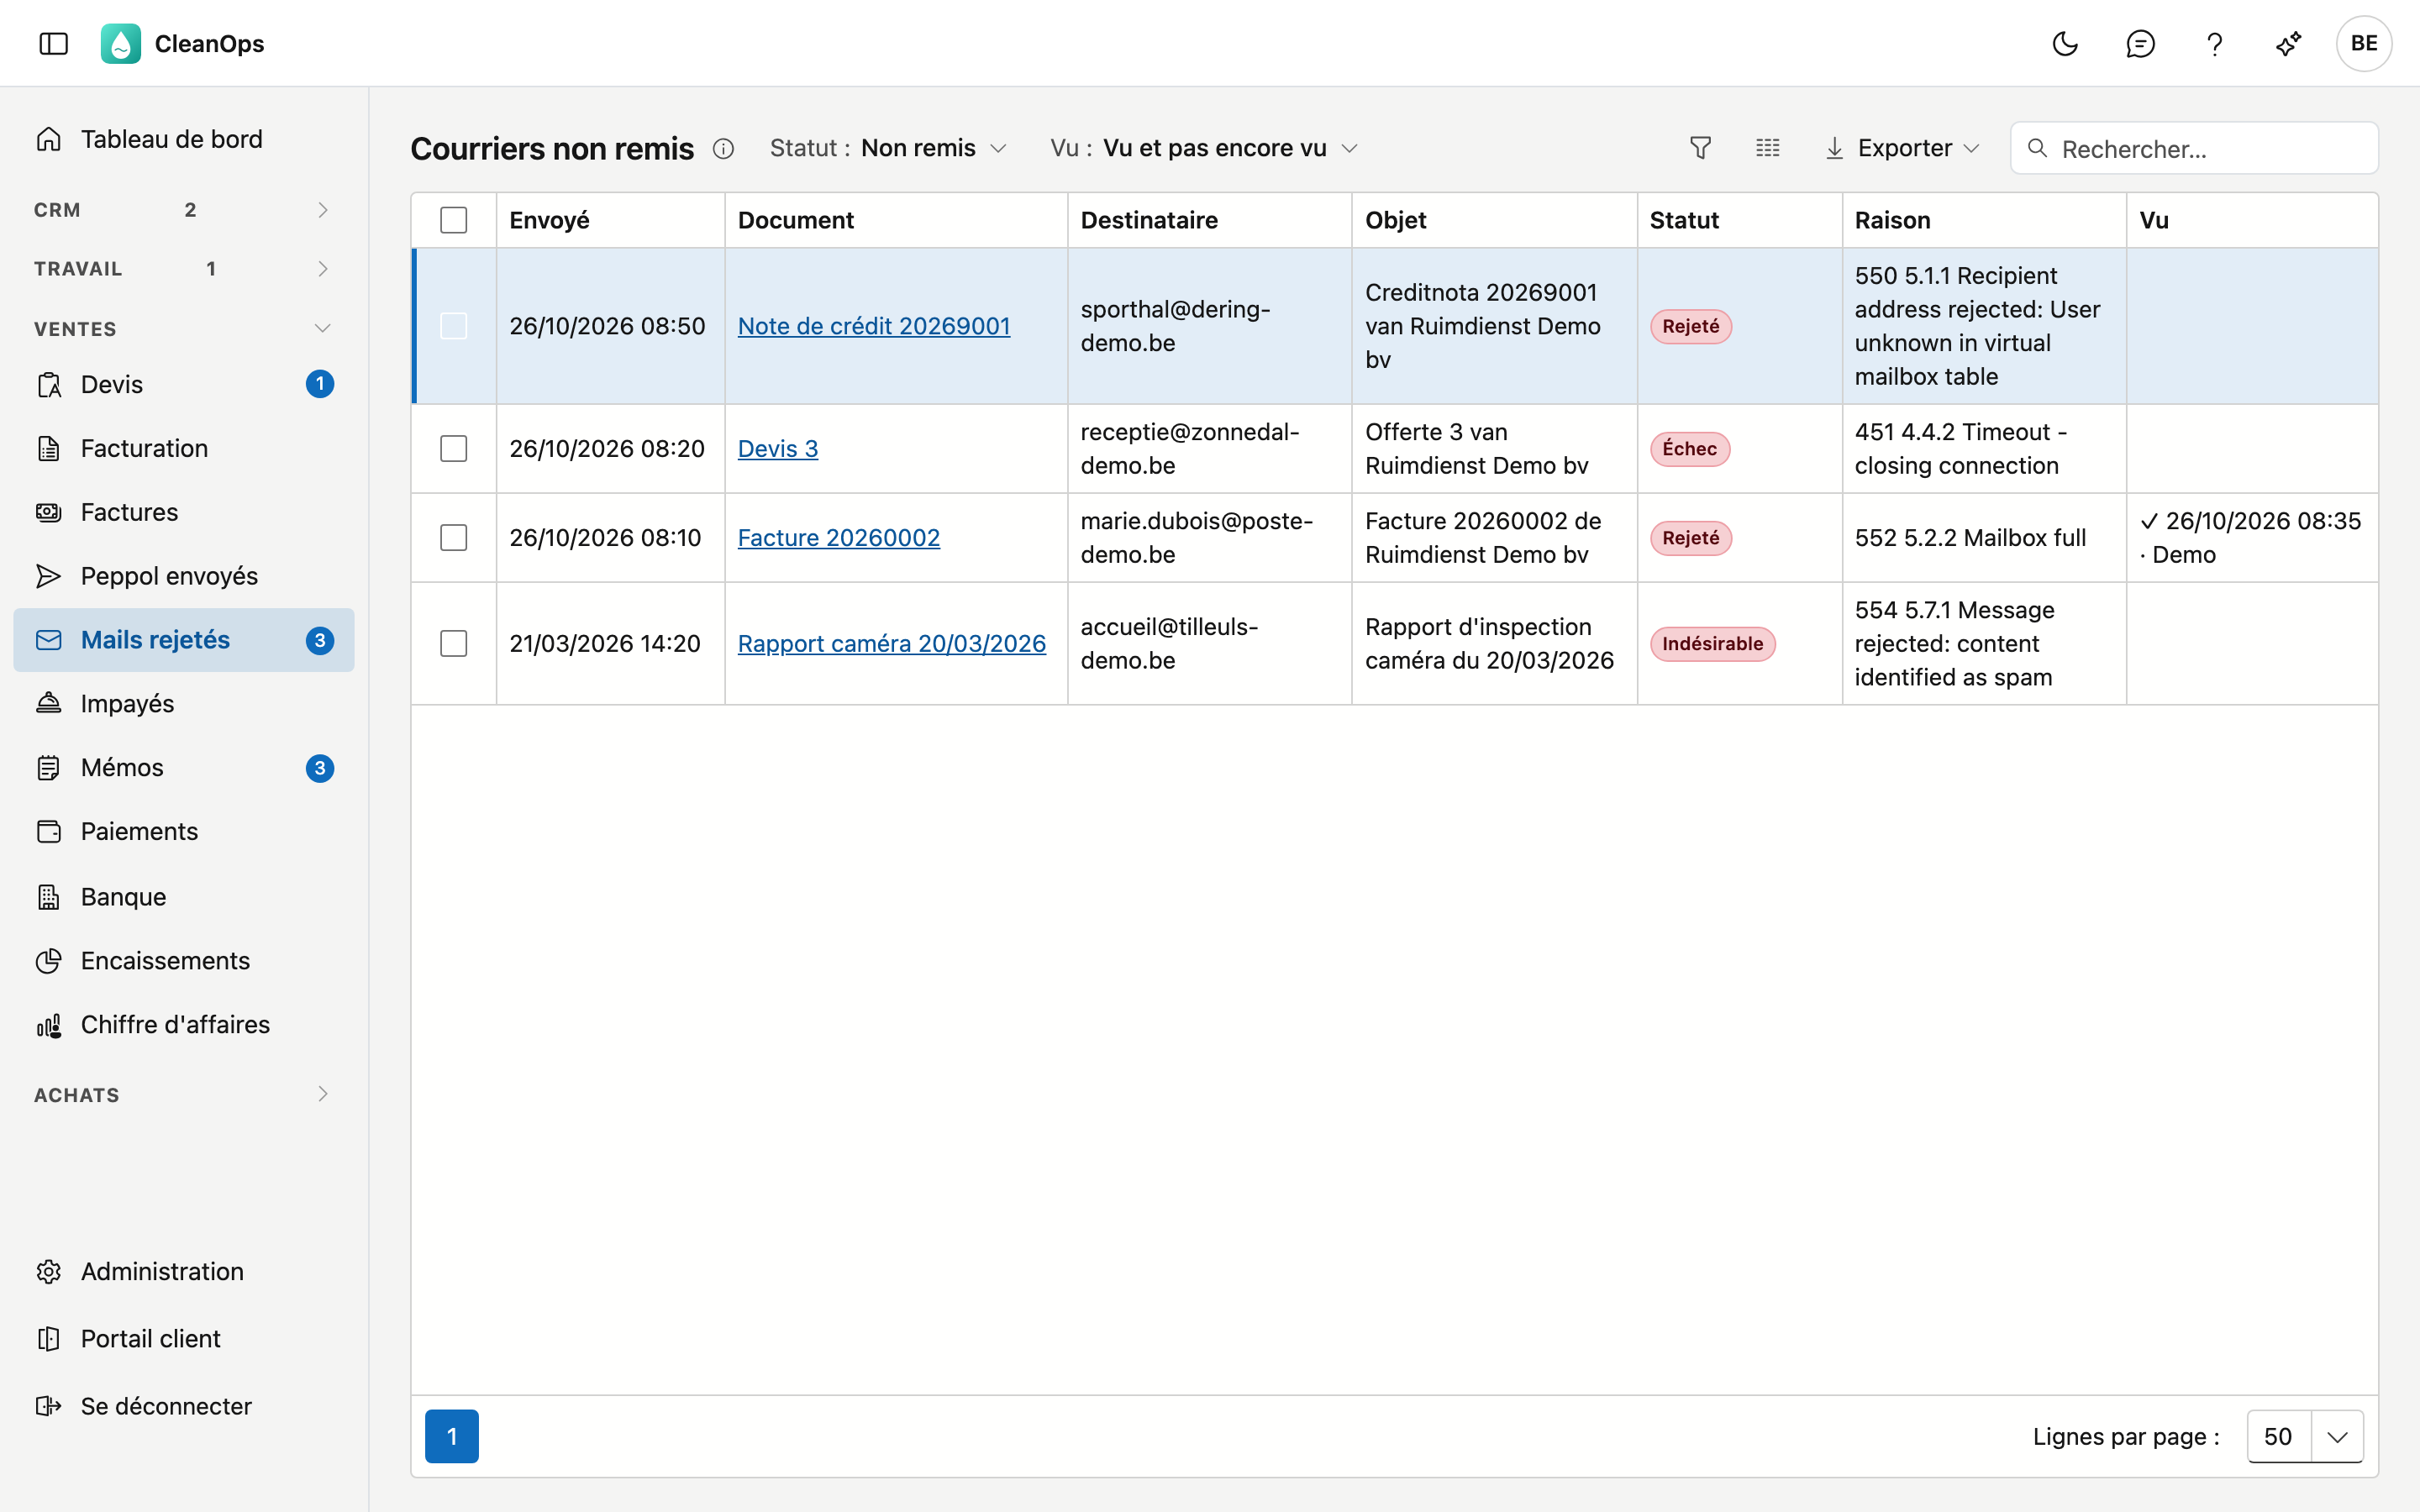Click the Peppol envoyés send icon
Screen dimensions: 2420x1512
(49, 576)
